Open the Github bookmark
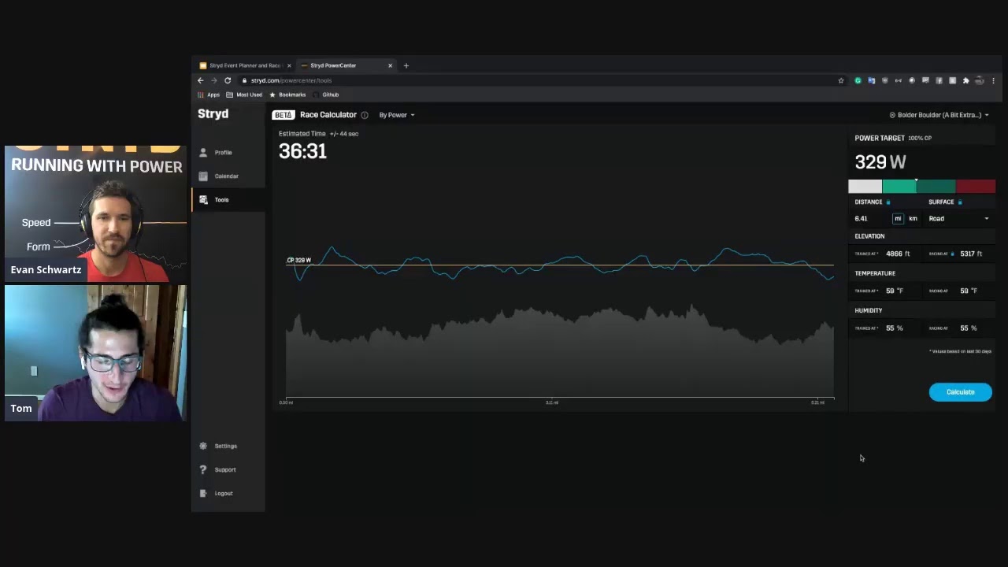Image resolution: width=1008 pixels, height=567 pixels. [326, 94]
